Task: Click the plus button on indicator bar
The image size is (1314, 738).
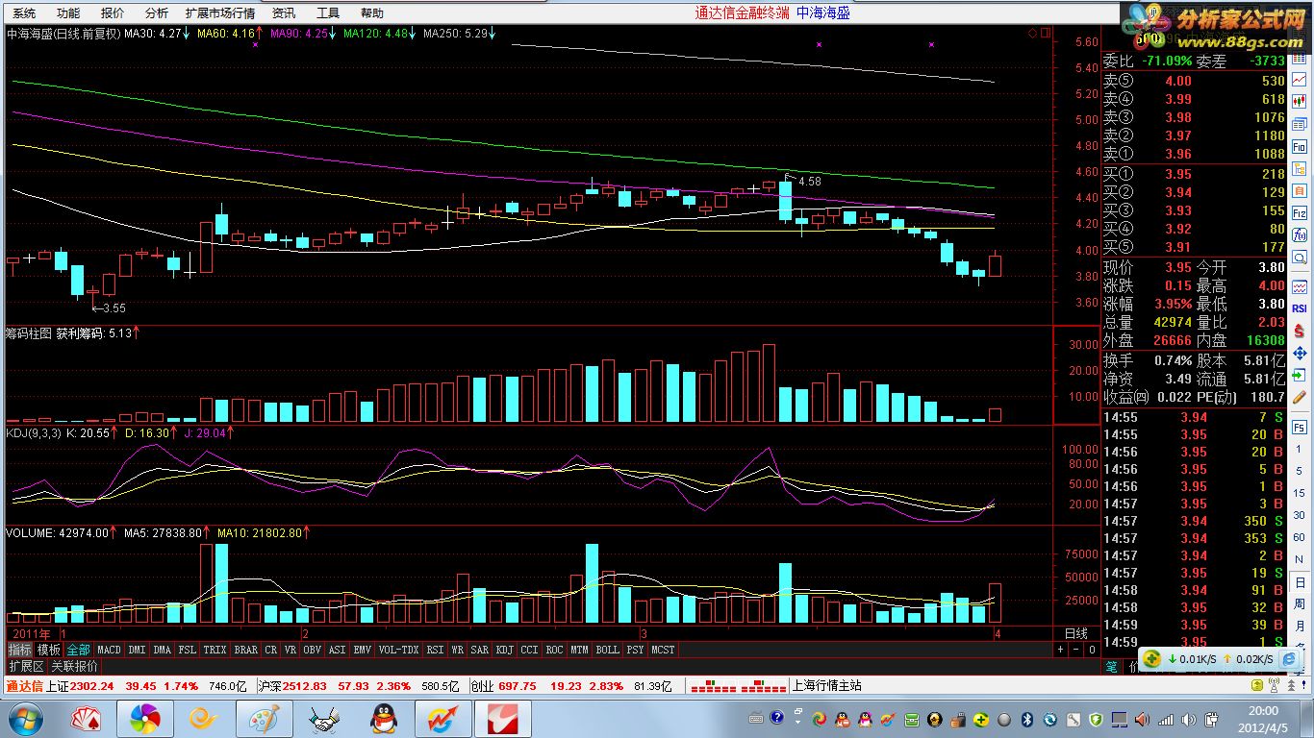Action: pyautogui.click(x=1061, y=650)
